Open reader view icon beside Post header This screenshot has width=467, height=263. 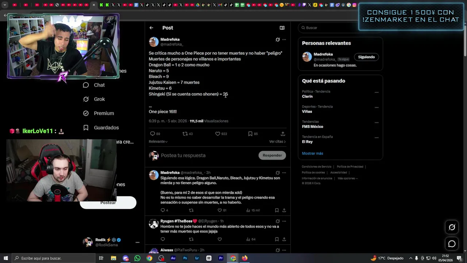tap(282, 28)
